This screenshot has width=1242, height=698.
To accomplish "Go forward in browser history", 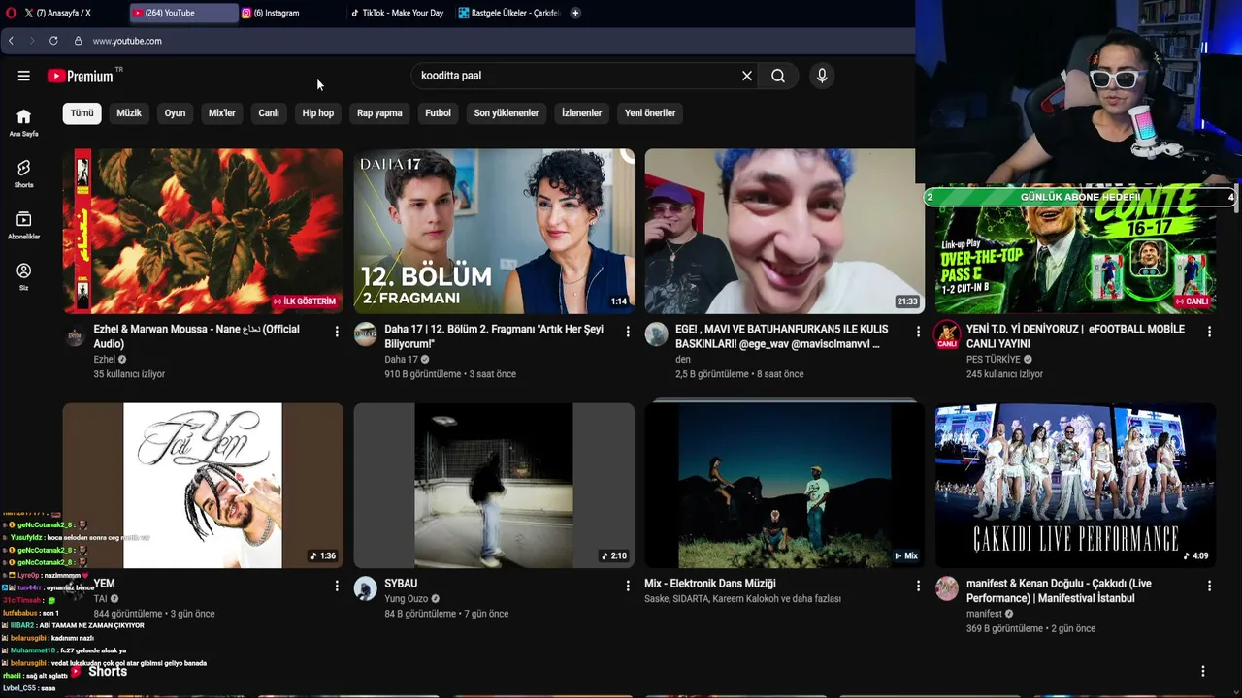I will click(31, 41).
